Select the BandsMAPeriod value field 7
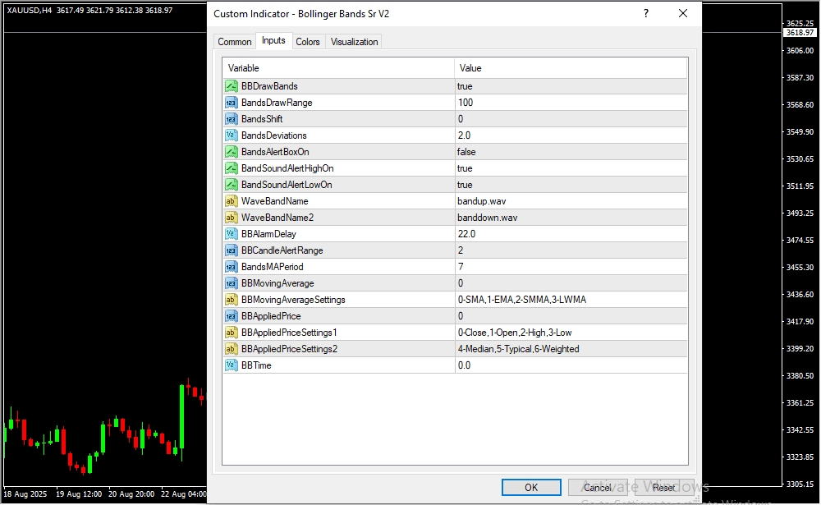This screenshot has height=505, width=821. 571,267
